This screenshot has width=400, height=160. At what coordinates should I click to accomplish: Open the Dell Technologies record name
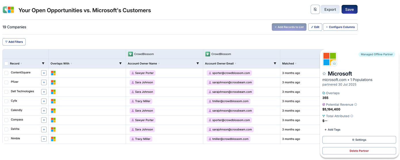[x=22, y=91]
